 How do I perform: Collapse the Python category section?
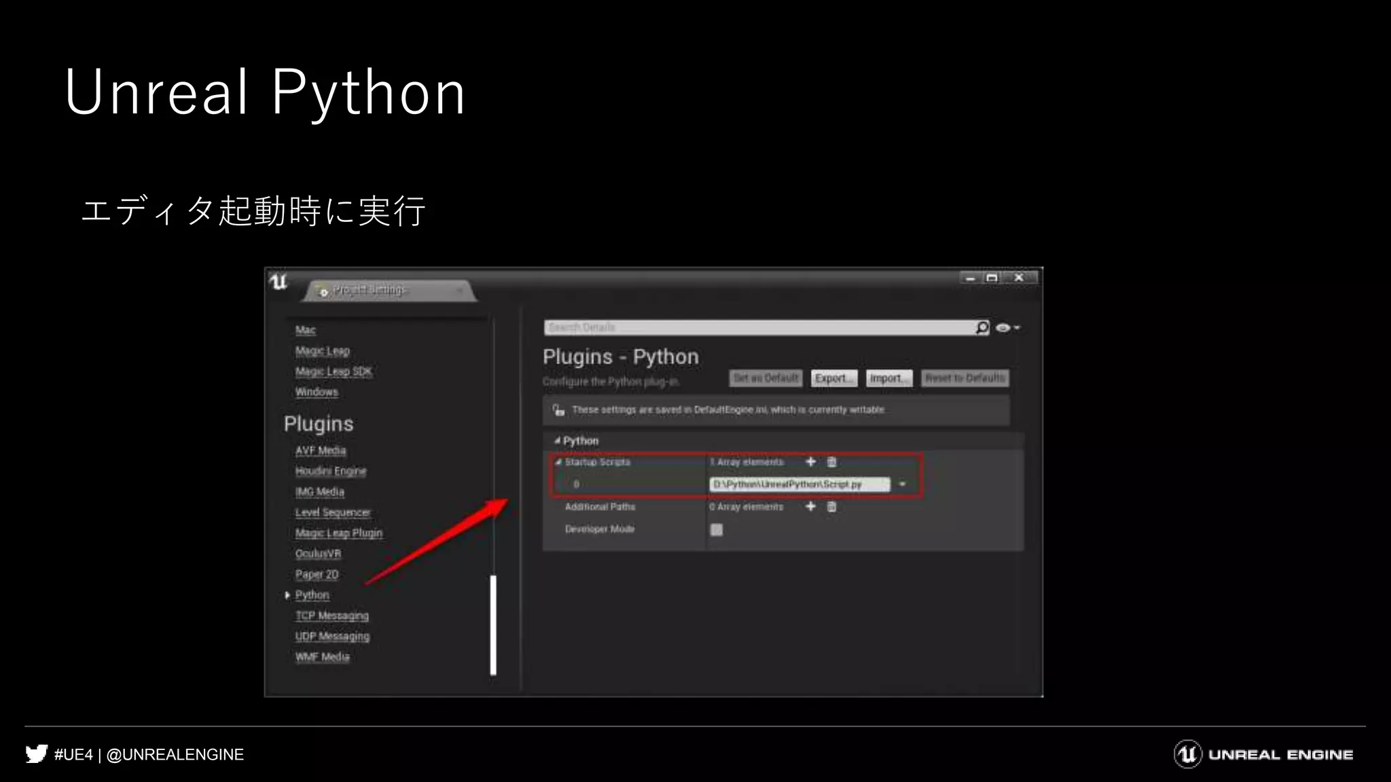pos(557,441)
